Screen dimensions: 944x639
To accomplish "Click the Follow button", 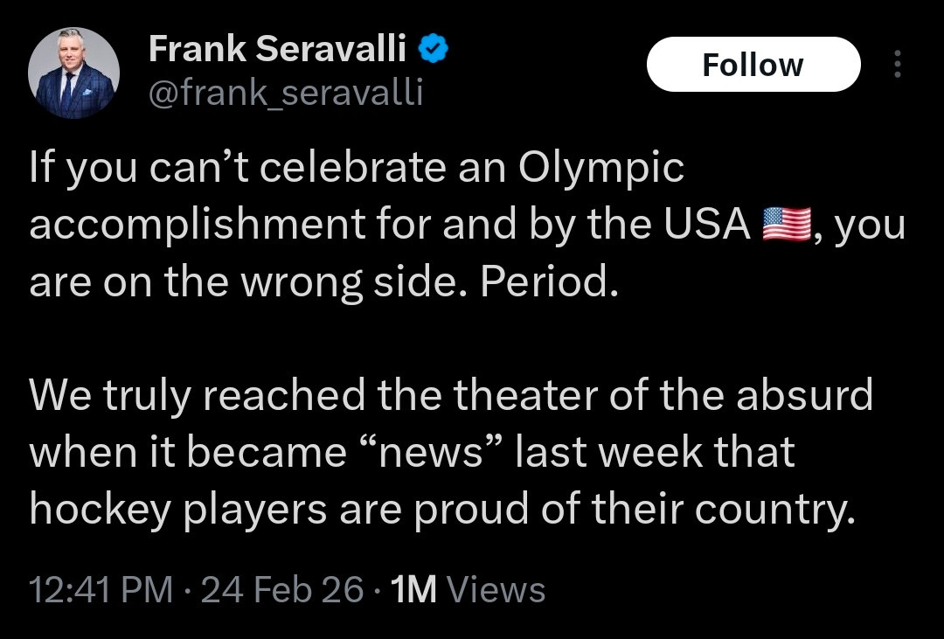I will pos(753,65).
